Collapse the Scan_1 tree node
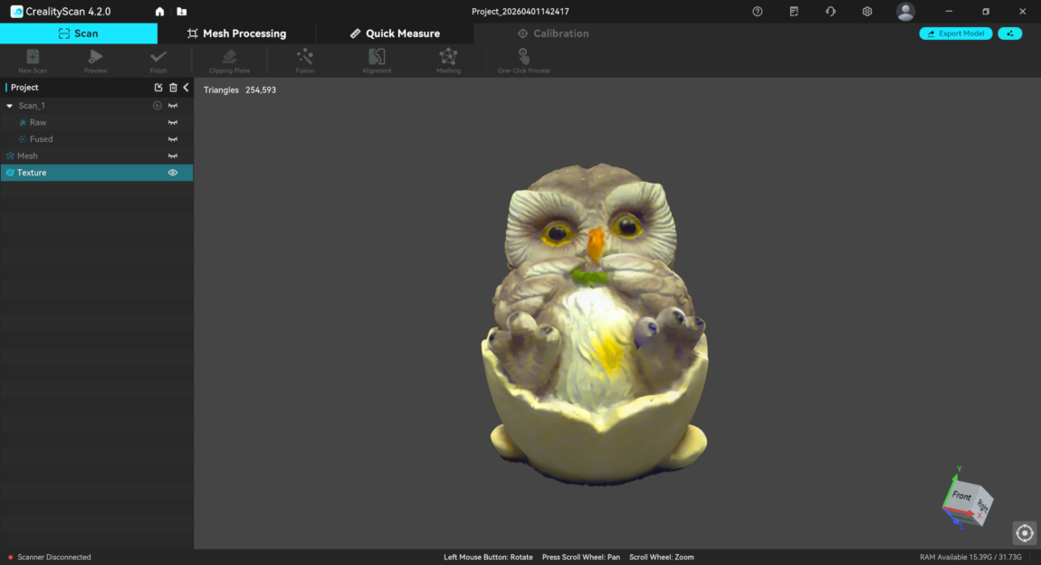 (10, 106)
